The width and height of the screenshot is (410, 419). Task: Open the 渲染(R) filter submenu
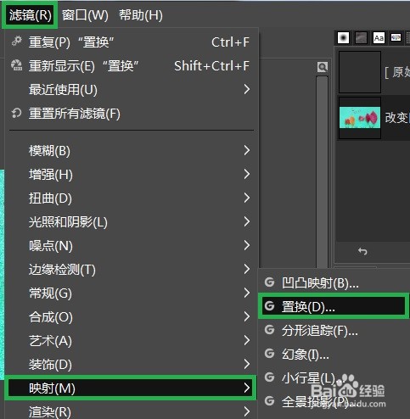coord(132,411)
